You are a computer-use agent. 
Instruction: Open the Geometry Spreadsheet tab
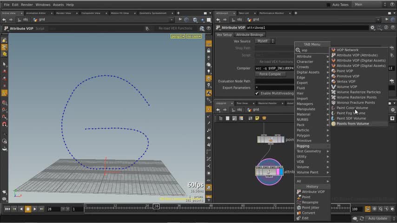tap(153, 13)
